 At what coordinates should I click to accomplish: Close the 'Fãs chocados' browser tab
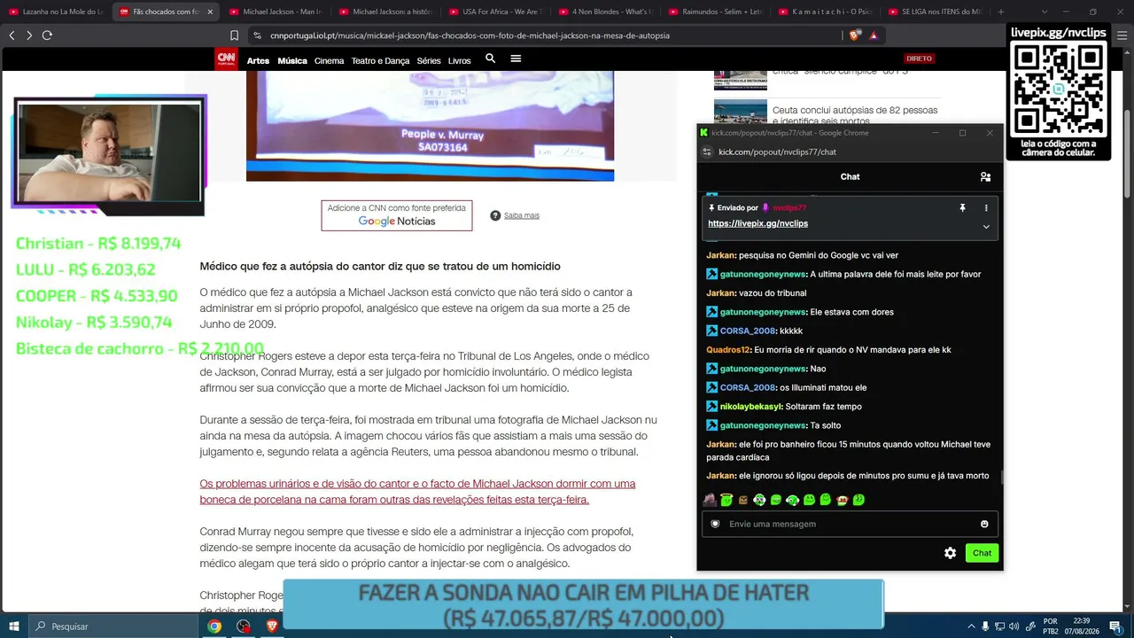tap(210, 12)
